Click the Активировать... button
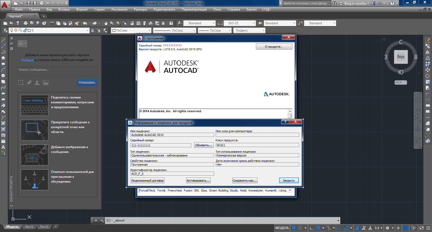 click(198, 180)
